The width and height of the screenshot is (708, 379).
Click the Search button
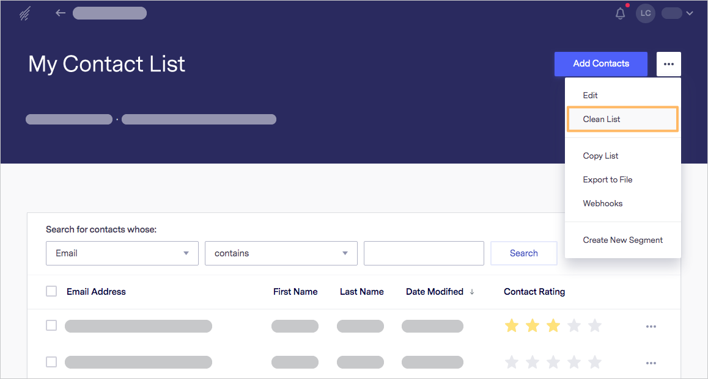click(x=524, y=253)
